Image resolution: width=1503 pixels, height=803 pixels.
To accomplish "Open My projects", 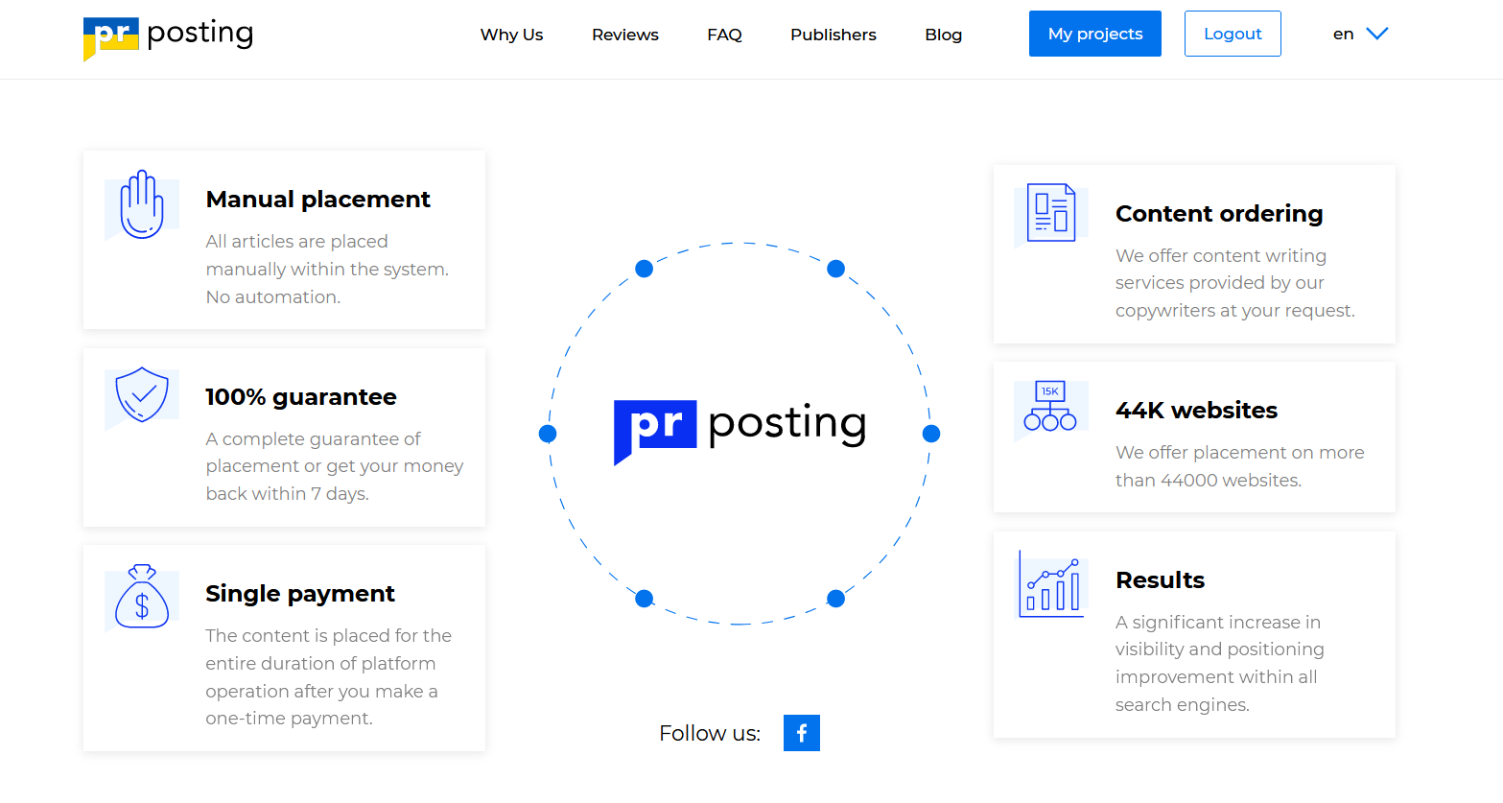I will [1095, 34].
